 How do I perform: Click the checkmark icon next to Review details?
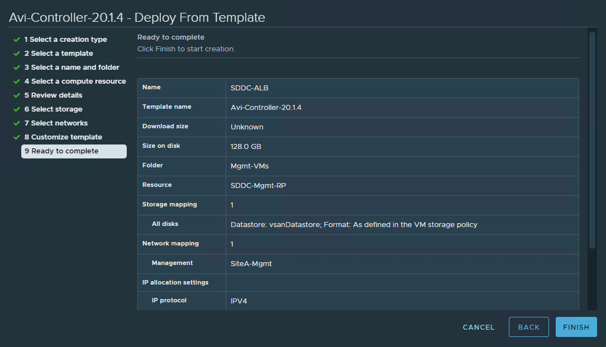17,95
